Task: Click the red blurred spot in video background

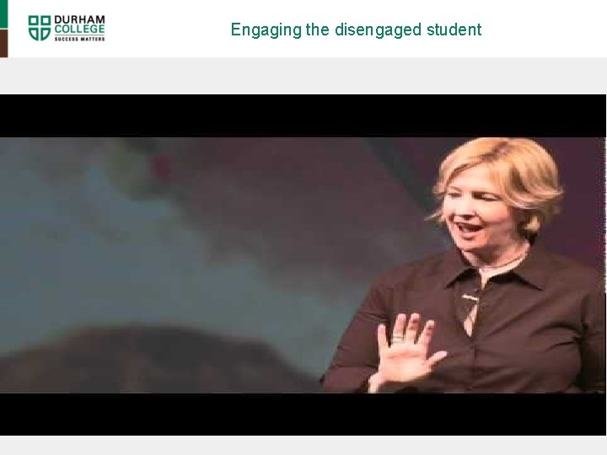Action: 163,166
